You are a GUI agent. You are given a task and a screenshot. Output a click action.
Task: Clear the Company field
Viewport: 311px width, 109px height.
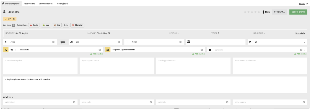(x=301, y=50)
